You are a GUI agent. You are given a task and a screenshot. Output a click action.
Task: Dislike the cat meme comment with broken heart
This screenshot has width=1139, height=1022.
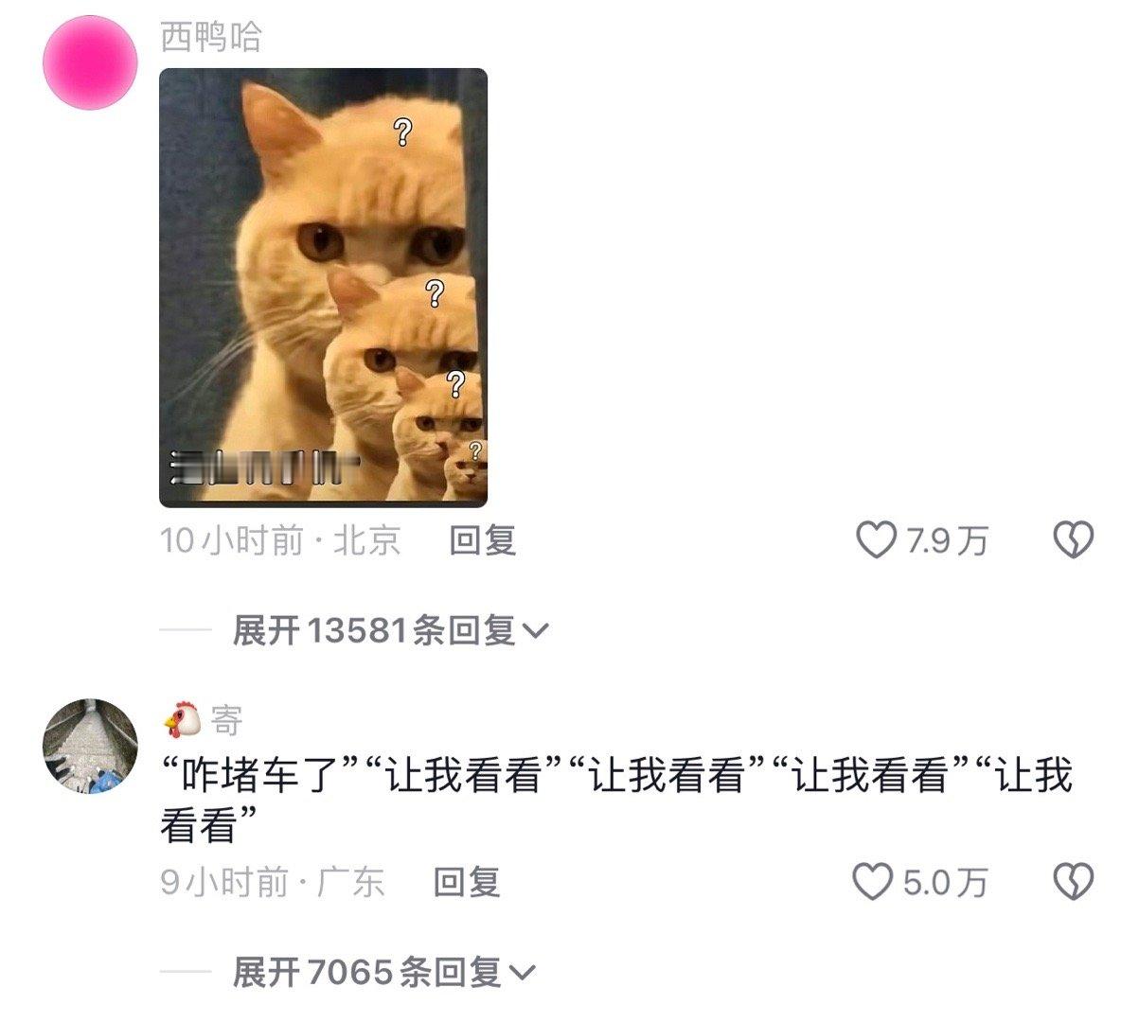(1074, 540)
